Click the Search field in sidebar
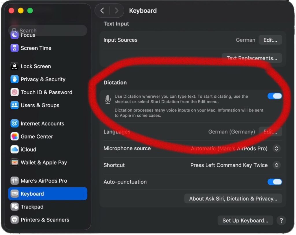Image resolution: width=296 pixels, height=235 pixels. tap(48, 30)
